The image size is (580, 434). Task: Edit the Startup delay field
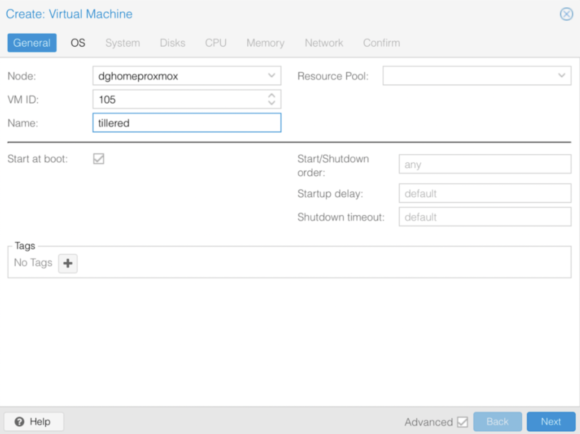pyautogui.click(x=485, y=194)
